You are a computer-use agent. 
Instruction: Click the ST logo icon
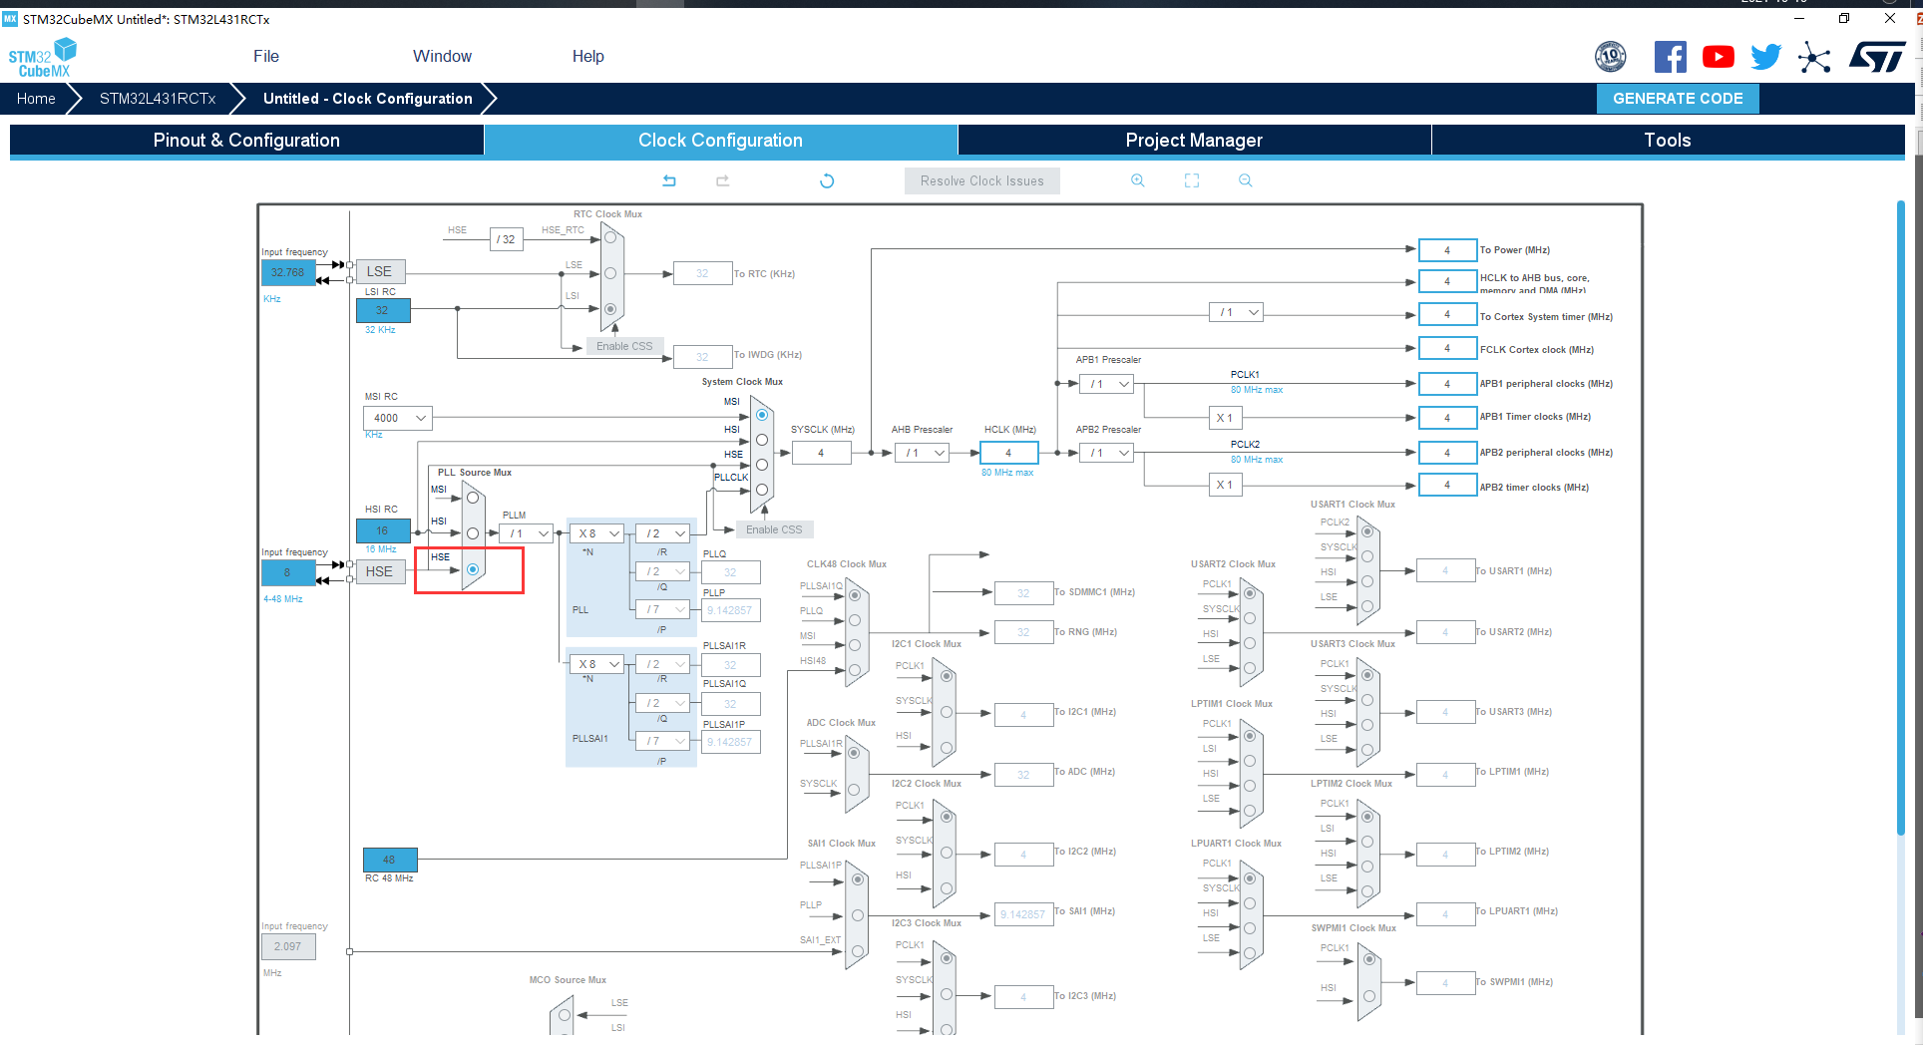click(1877, 57)
